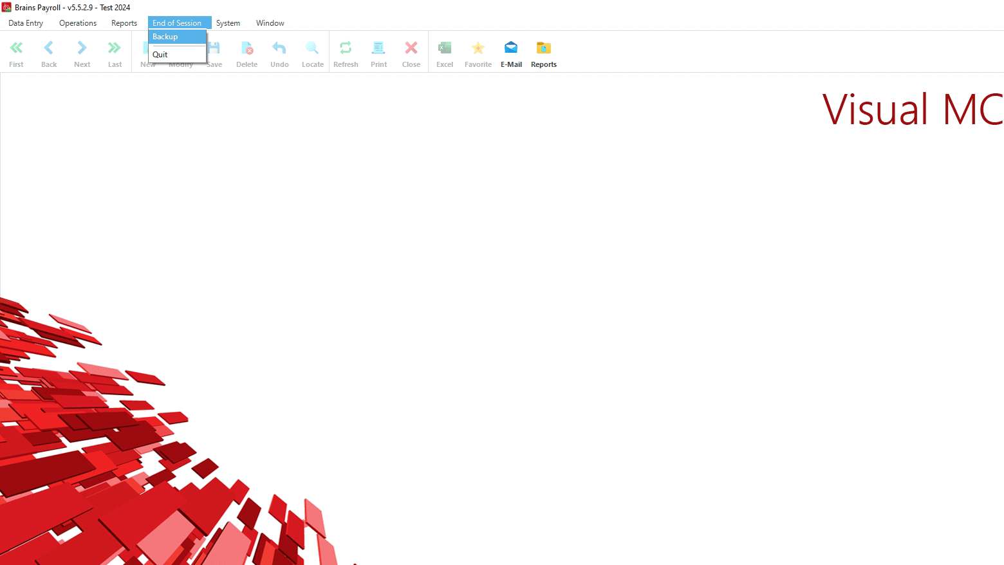Collapse the End of Session menu
The image size is (1004, 565).
pyautogui.click(x=180, y=23)
